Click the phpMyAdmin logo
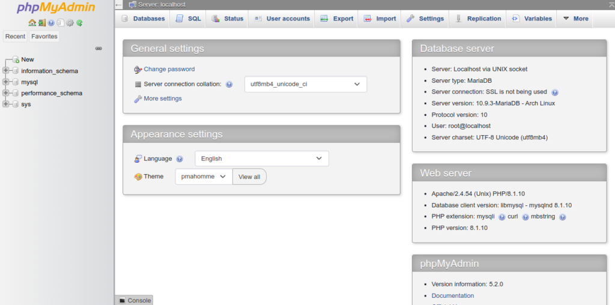Image resolution: width=615 pixels, height=305 pixels. [x=56, y=7]
